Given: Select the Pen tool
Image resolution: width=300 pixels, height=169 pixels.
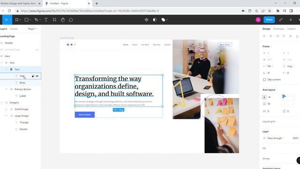Looking at the screenshot, I should (36, 20).
